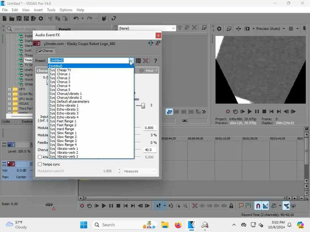Enable the Tempo sync checkbox
Viewport: 310px width, 232px height.
point(40,164)
